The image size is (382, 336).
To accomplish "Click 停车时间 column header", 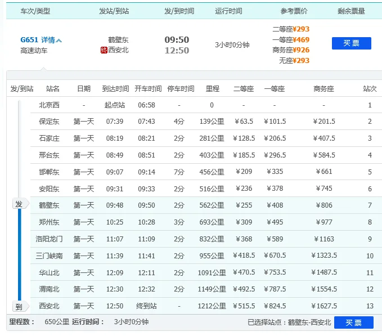I will point(181,89).
